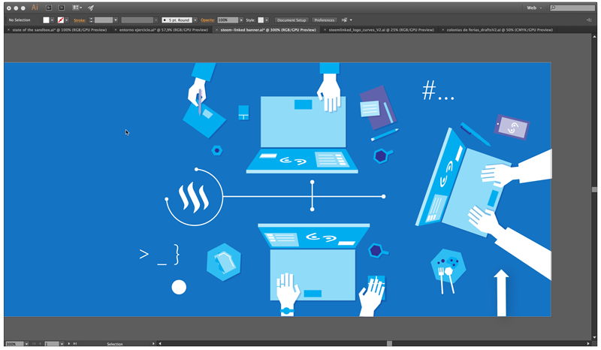Viewport: 601px width, 350px height.
Task: Open the zoom level dropdown at bottom
Action: pyautogui.click(x=26, y=344)
